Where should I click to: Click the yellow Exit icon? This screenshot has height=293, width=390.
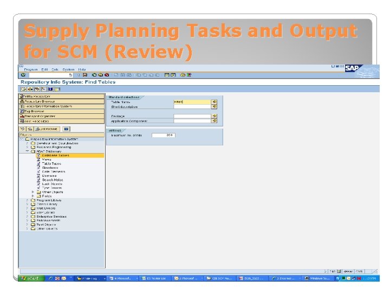101,75
